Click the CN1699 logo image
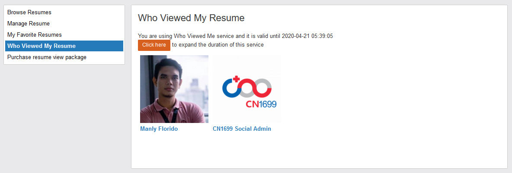Image resolution: width=512 pixels, height=173 pixels. [x=247, y=89]
